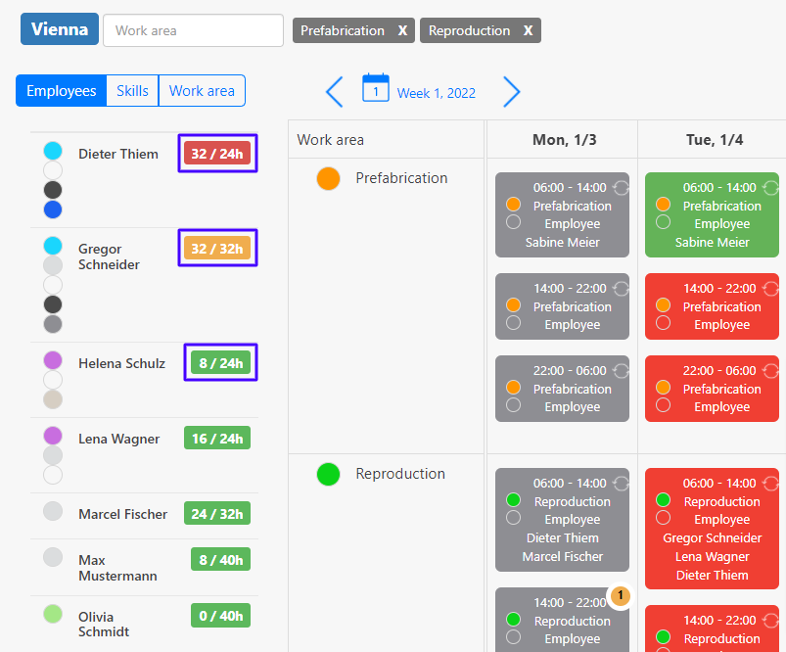Switch to the Work area tab
This screenshot has width=786, height=652.
pyautogui.click(x=202, y=91)
